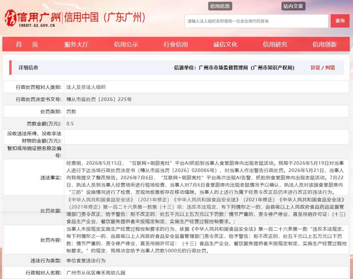Click the 单位食堂违法行为 value
The image size is (353, 279).
click(x=86, y=261)
